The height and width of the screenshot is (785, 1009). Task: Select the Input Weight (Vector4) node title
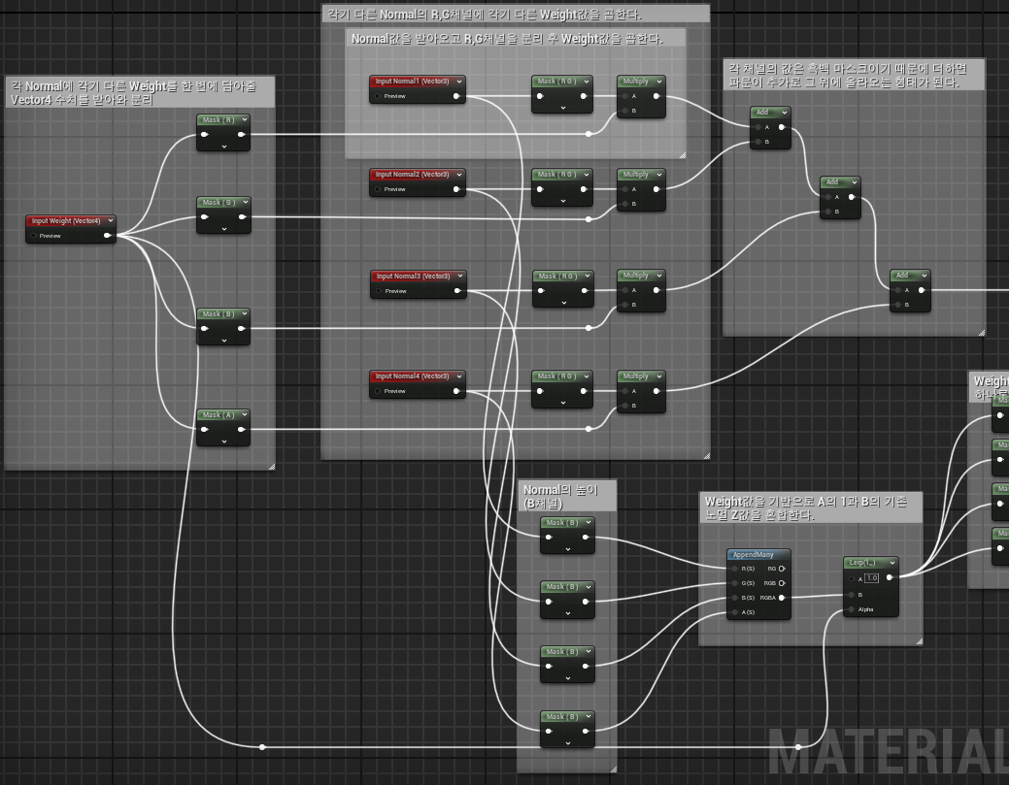(x=66, y=220)
